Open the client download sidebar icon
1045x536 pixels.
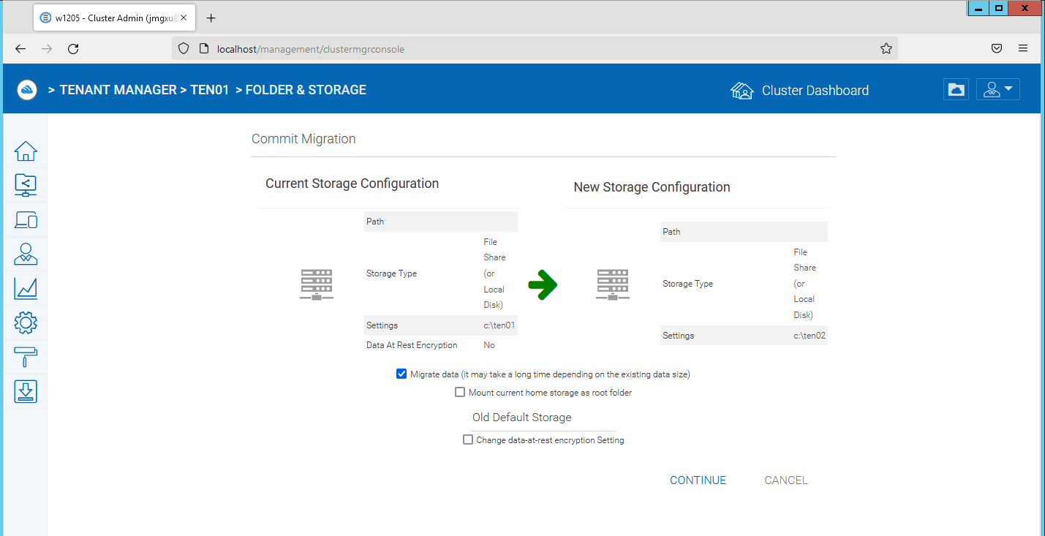[26, 391]
